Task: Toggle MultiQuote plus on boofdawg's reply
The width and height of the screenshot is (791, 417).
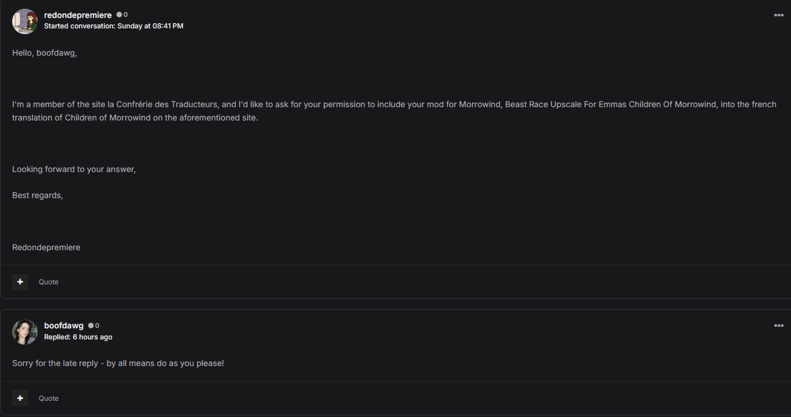Action: (x=20, y=398)
